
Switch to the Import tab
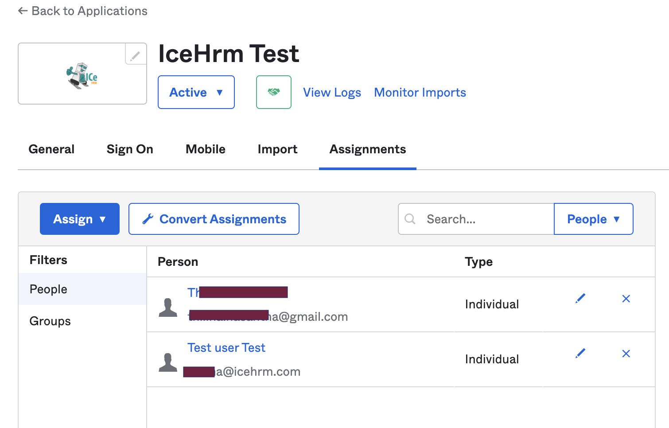277,149
